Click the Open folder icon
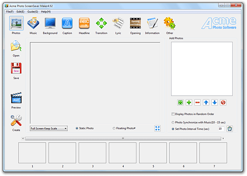Screen dimensions: 247x176 point(16,46)
